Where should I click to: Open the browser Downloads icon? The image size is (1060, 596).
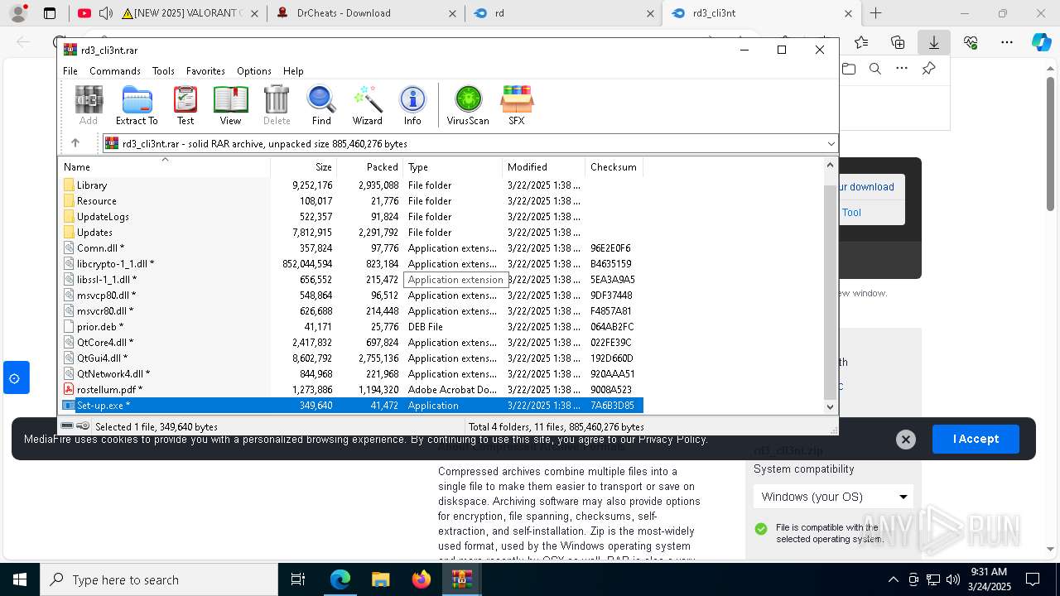coord(934,42)
